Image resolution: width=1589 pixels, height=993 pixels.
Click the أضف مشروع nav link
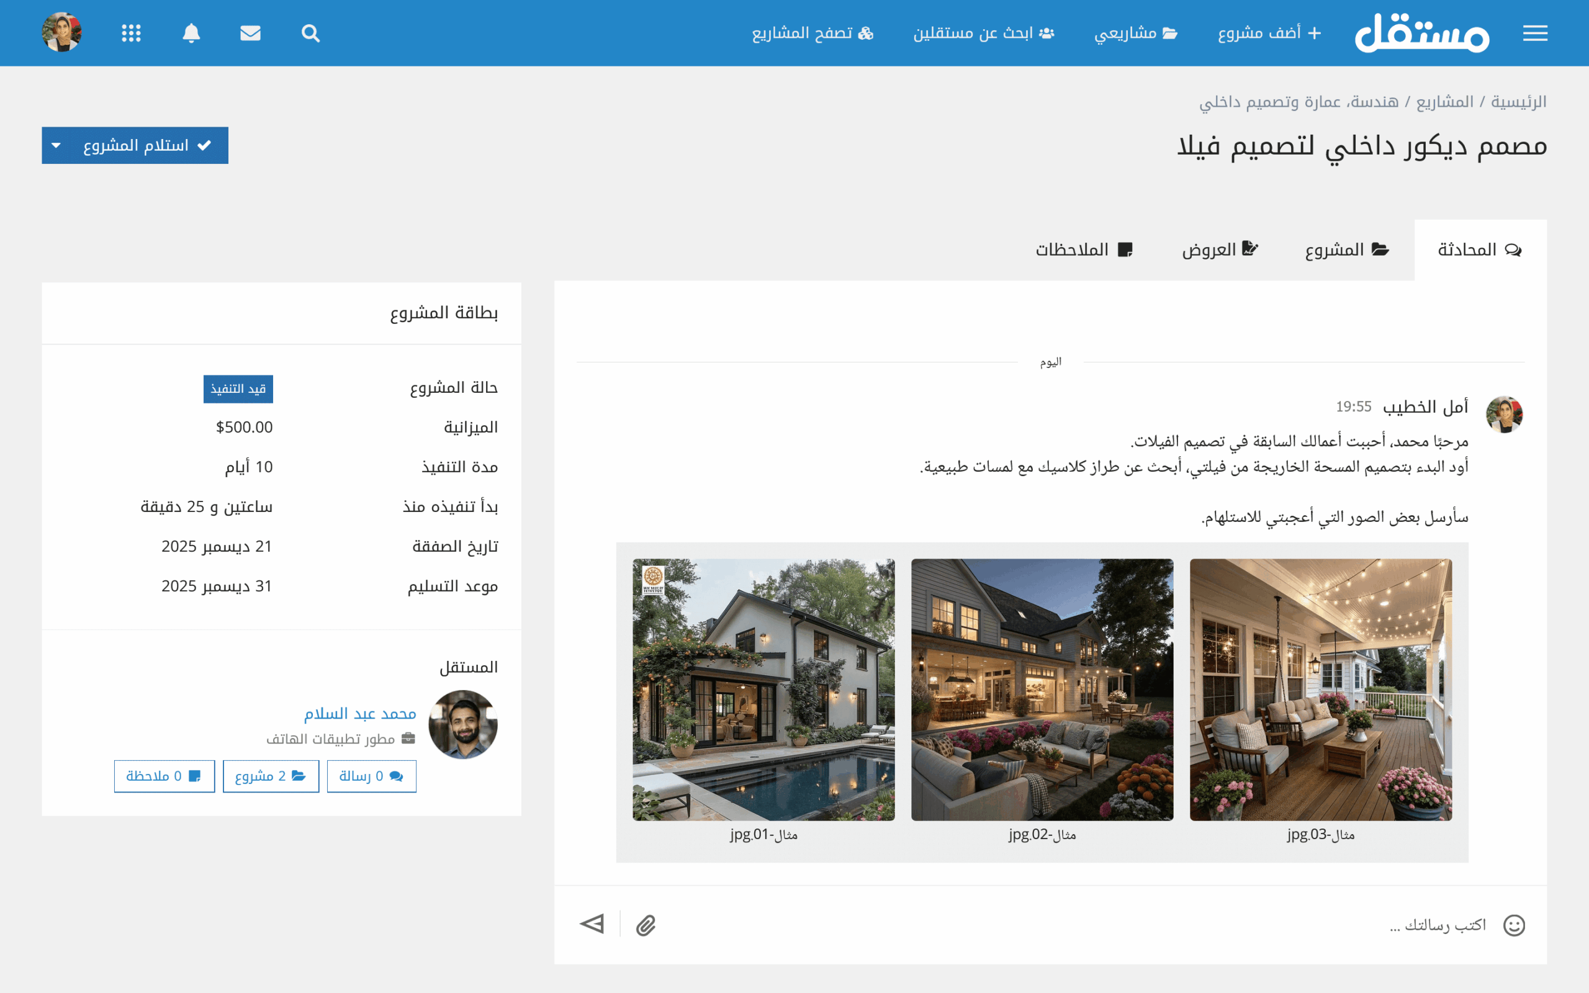click(x=1269, y=33)
